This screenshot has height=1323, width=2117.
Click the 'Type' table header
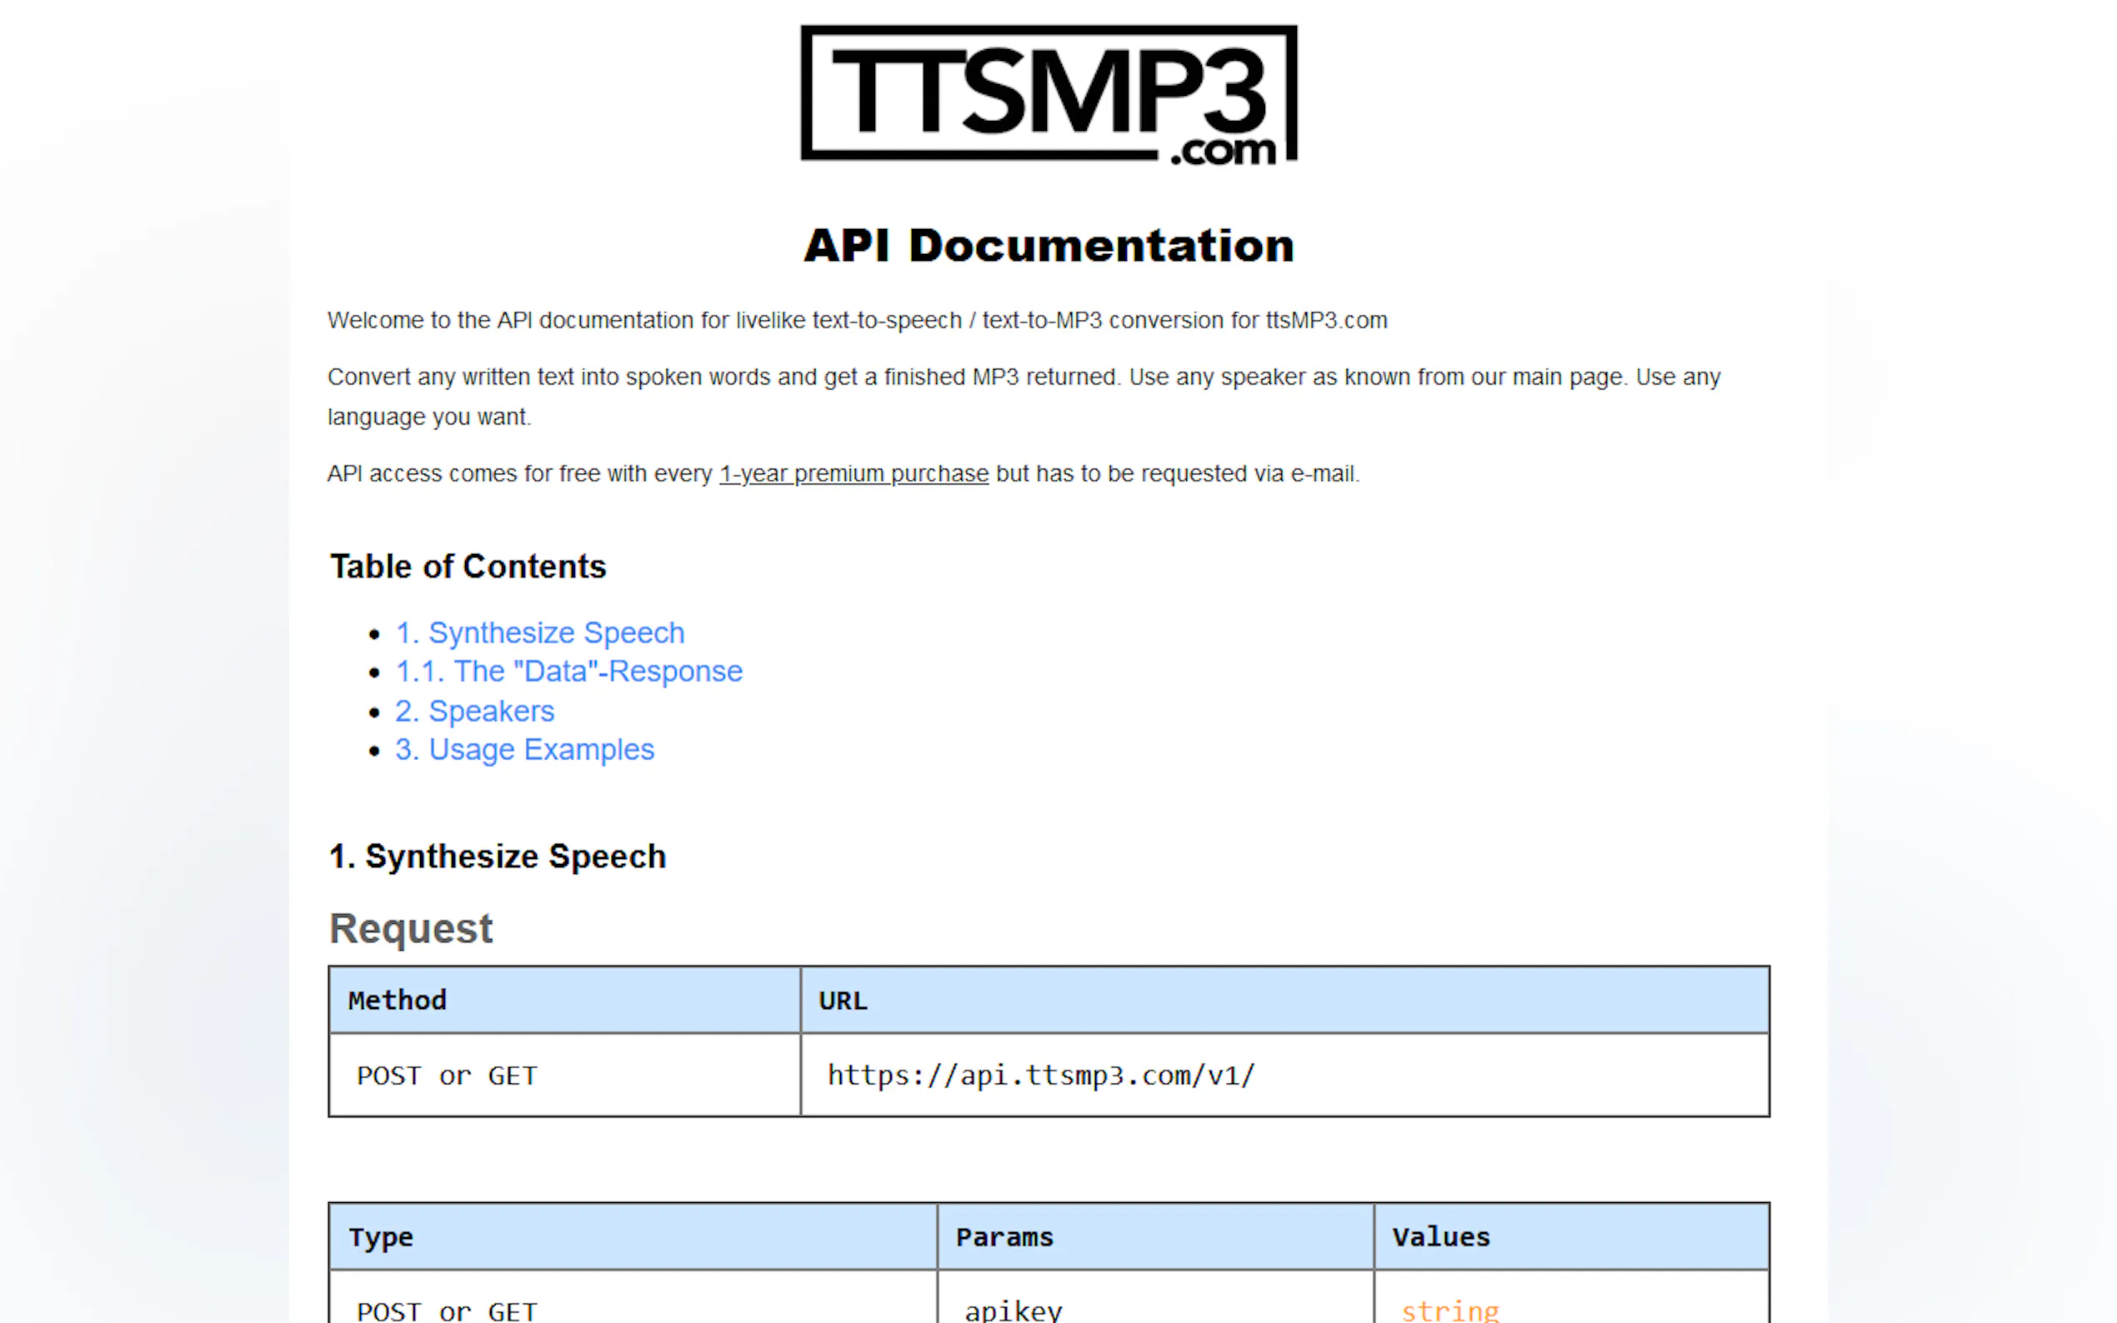pos(633,1236)
